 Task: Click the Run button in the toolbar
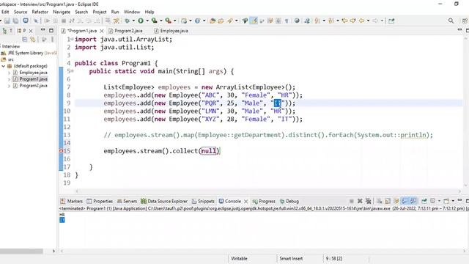tap(141, 21)
